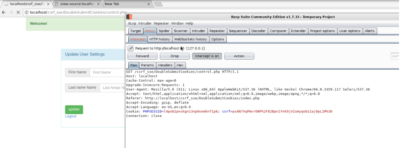Click the First Name input field
This screenshot has height=148, width=400.
(x=107, y=73)
